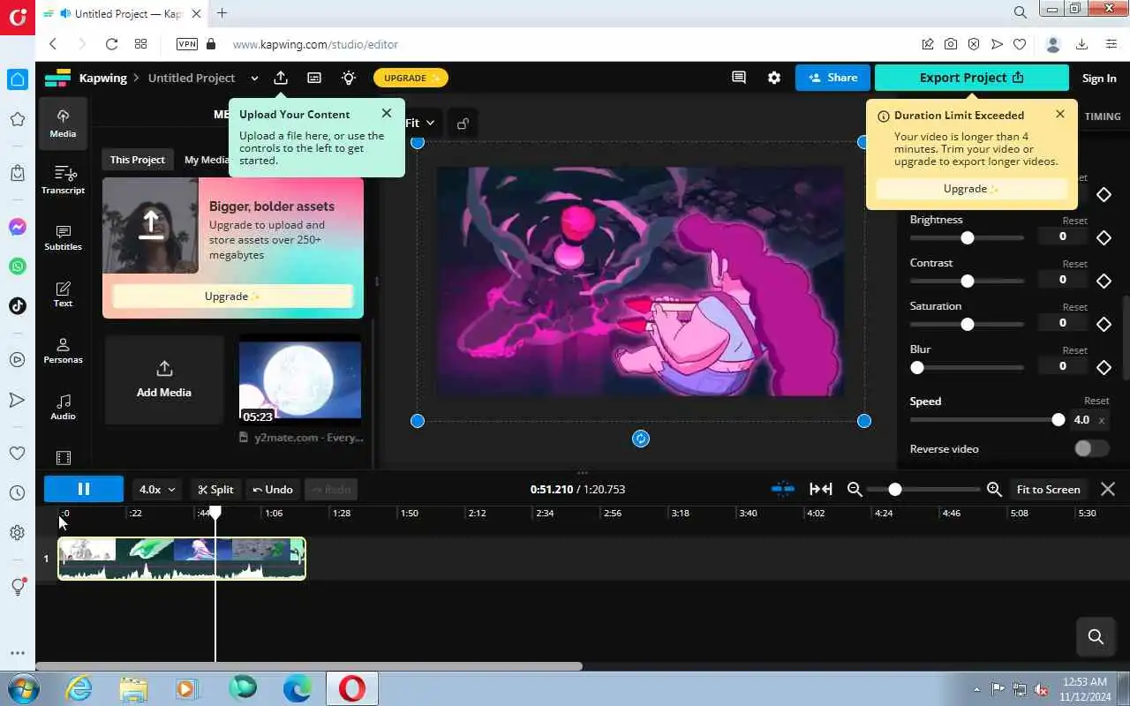Screen dimensions: 1130x706
Task: Close the Upload Your Content tooltip
Action: point(387,113)
